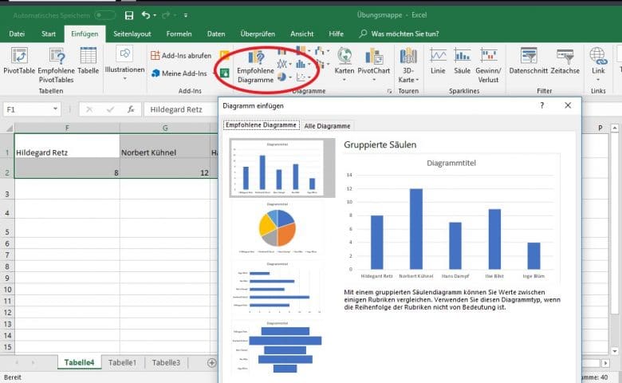622x383 pixels.
Task: Add a new sheet with plus icon
Action: [212, 362]
